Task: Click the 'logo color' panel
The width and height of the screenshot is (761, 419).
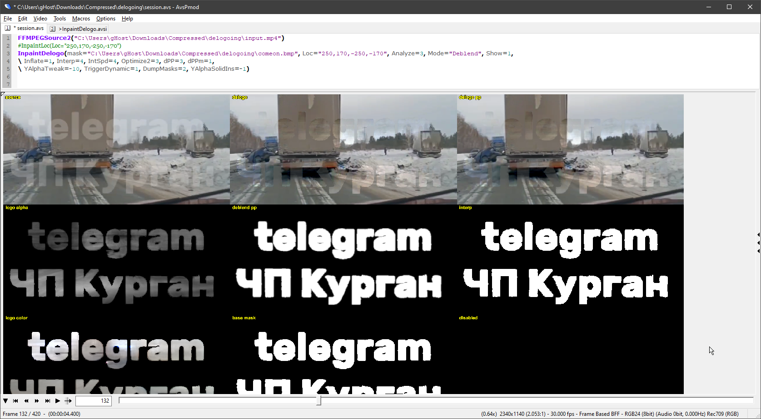Action: tap(116, 355)
